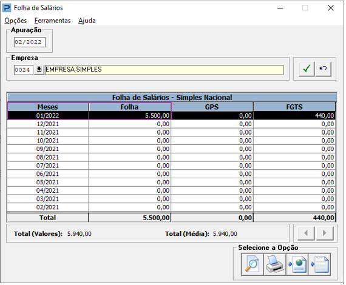The height and width of the screenshot is (285, 346).
Task: Click the EMPRESA SIMPLES name field
Action: 164,70
